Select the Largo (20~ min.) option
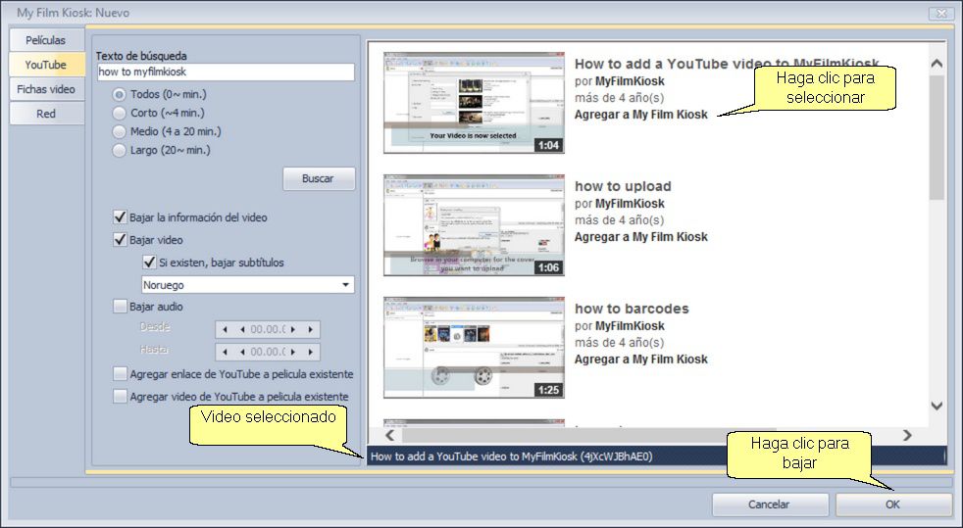 pos(119,150)
